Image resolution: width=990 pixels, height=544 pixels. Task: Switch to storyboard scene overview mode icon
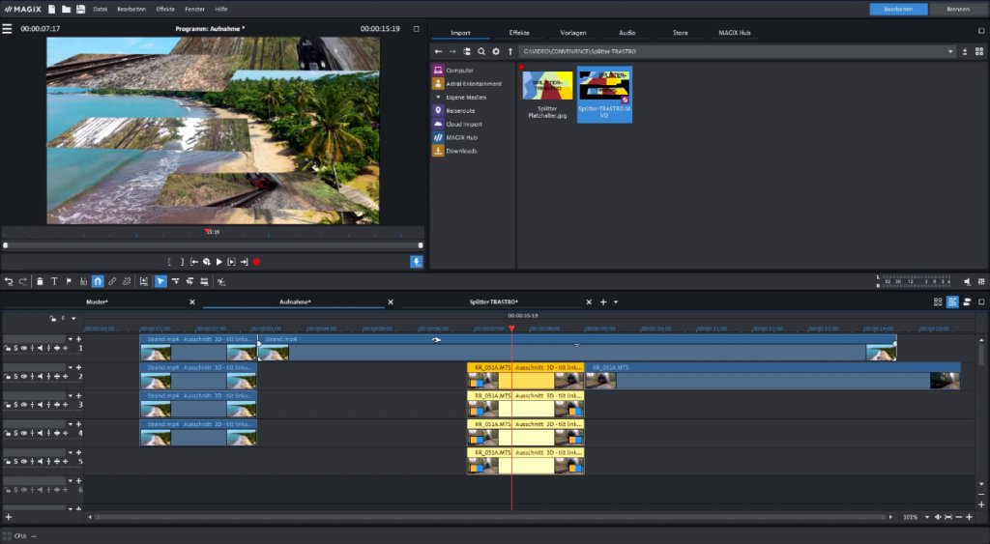pos(938,302)
